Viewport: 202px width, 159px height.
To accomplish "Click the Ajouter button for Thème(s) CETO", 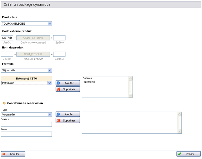I will coord(68,83).
